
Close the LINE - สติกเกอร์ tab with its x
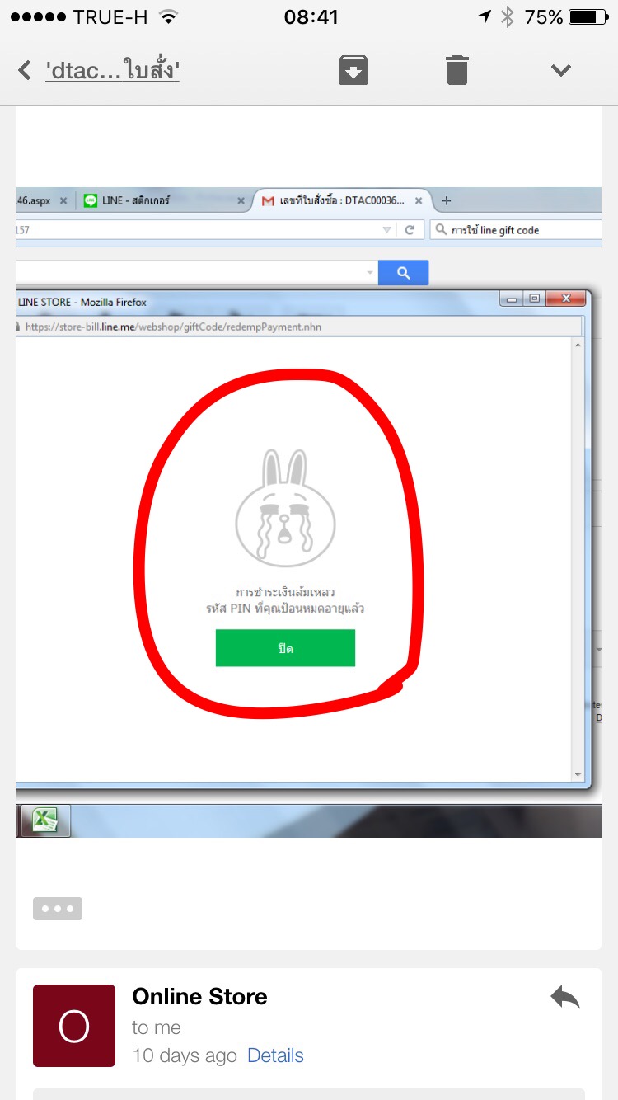click(x=241, y=200)
